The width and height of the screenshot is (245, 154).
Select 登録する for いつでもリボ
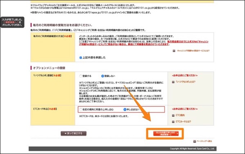point(81,76)
